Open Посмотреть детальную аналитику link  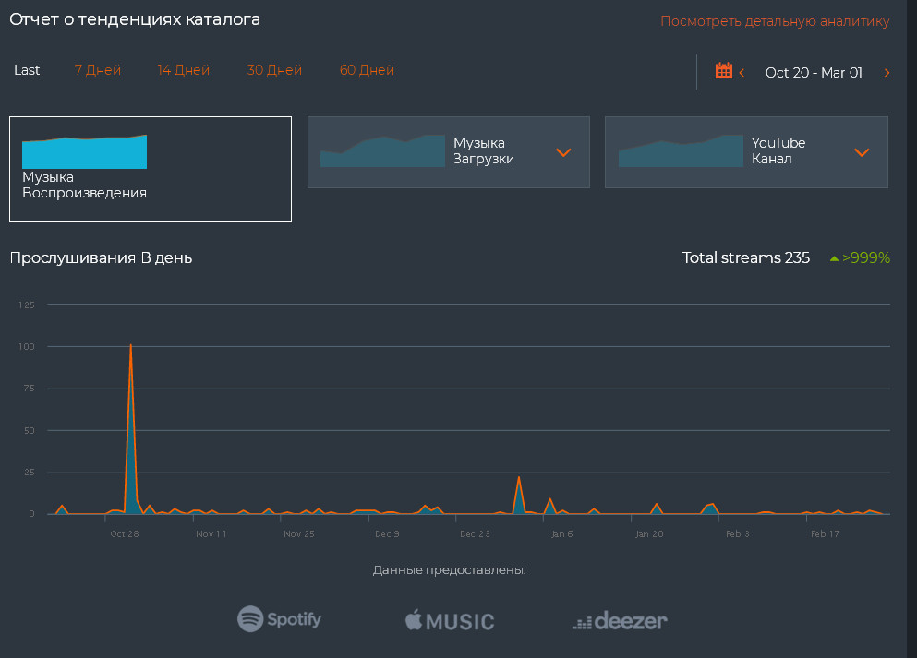click(x=775, y=21)
